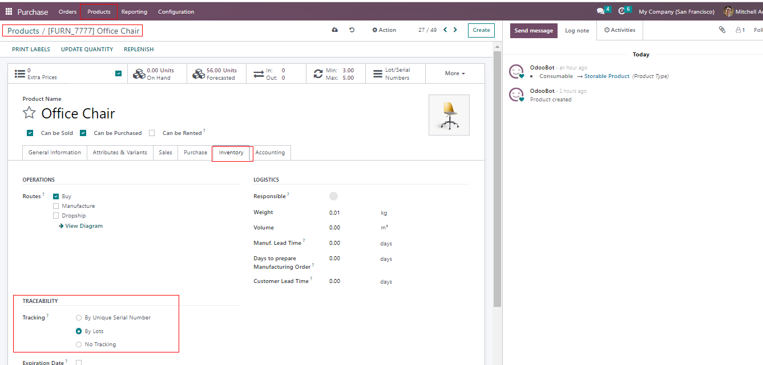Screen dimensions: 763x365
Task: Open the Action dropdown menu
Action: (x=384, y=30)
